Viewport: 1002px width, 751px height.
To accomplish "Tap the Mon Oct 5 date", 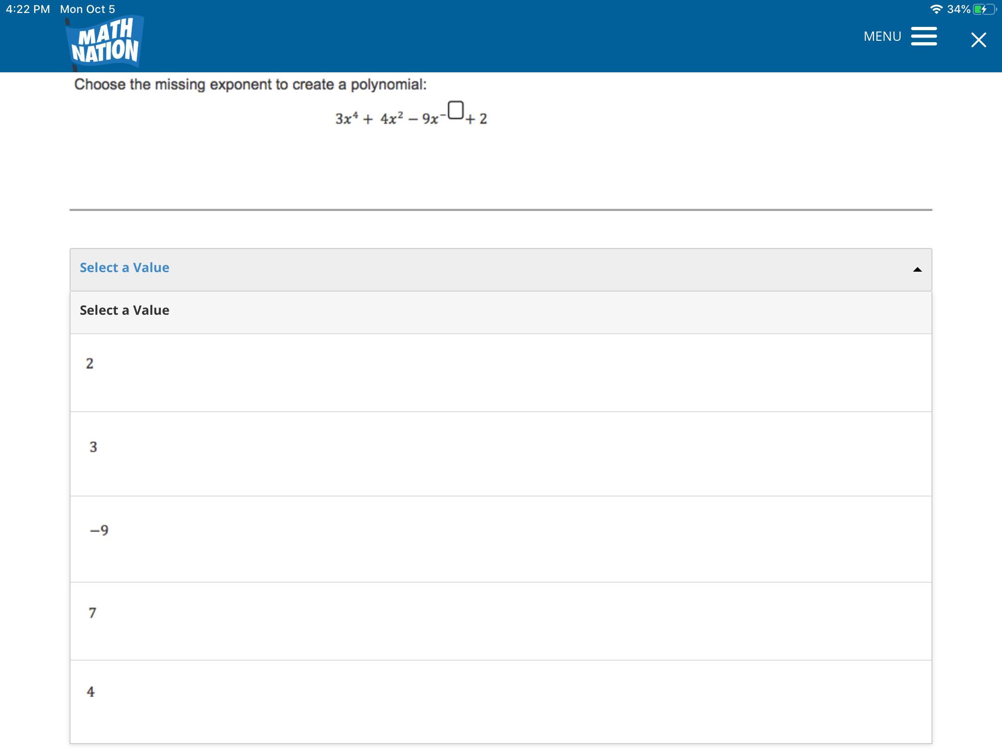I will click(x=87, y=9).
